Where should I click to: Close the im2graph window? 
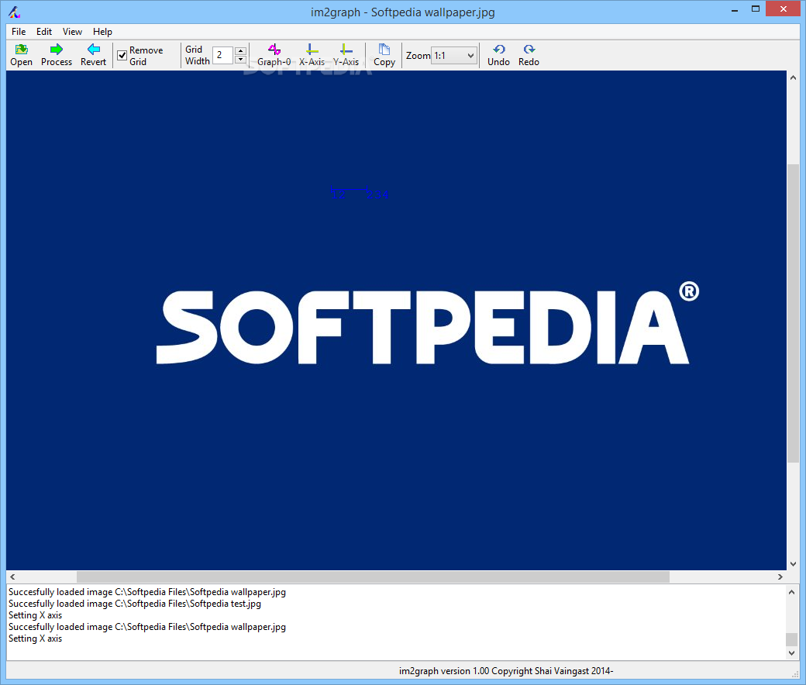click(784, 9)
